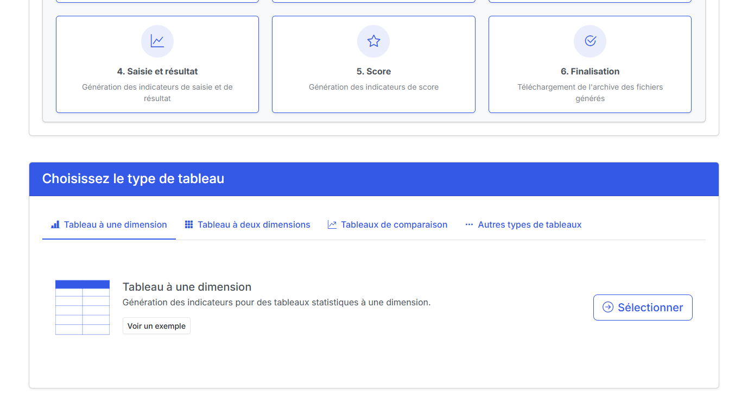Click the trend chart icon beside Tableaux de comparaison
The height and width of the screenshot is (414, 735).
tap(332, 224)
